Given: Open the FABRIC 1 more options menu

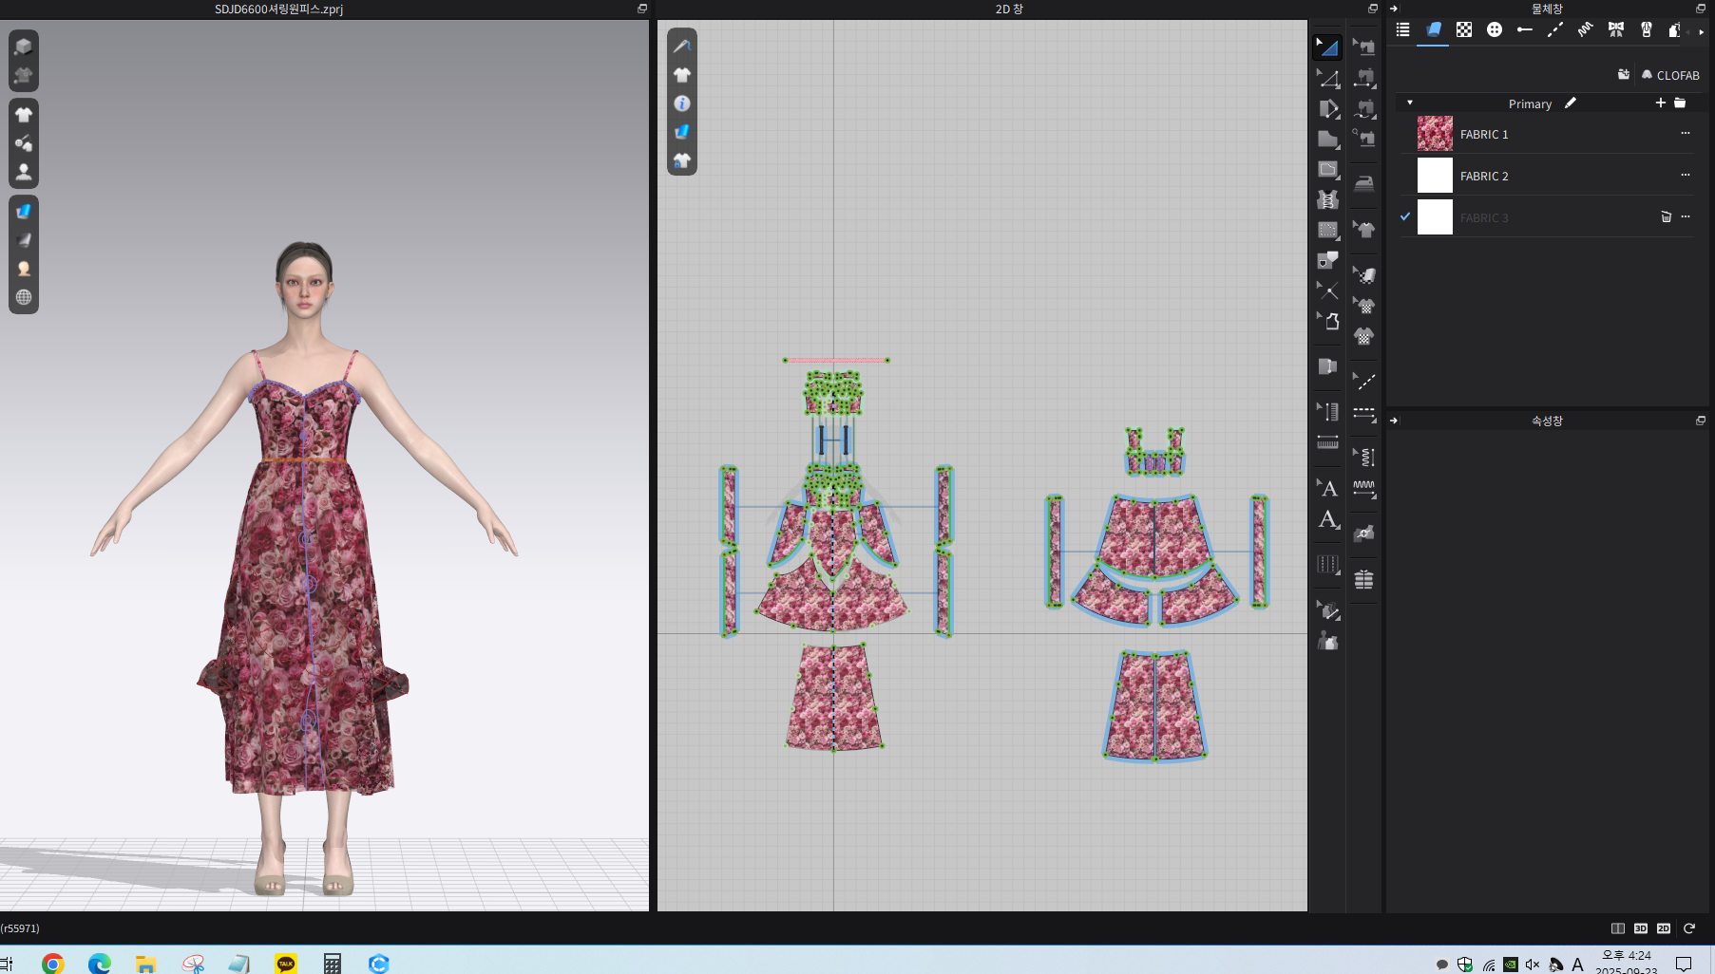Looking at the screenshot, I should 1685,134.
